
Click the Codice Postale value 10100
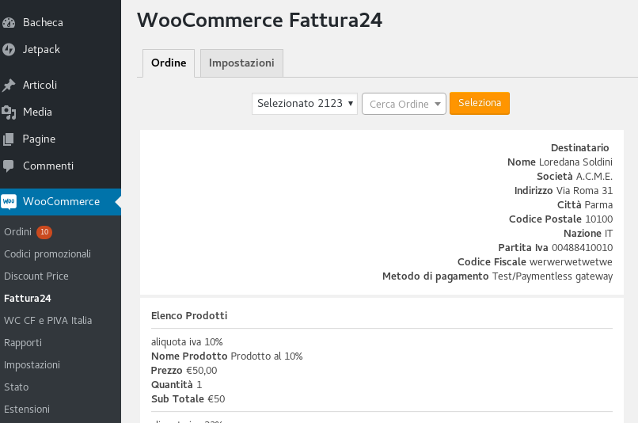pyautogui.click(x=599, y=219)
